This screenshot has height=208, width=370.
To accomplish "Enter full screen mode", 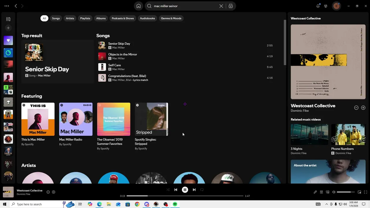I will click(365, 192).
